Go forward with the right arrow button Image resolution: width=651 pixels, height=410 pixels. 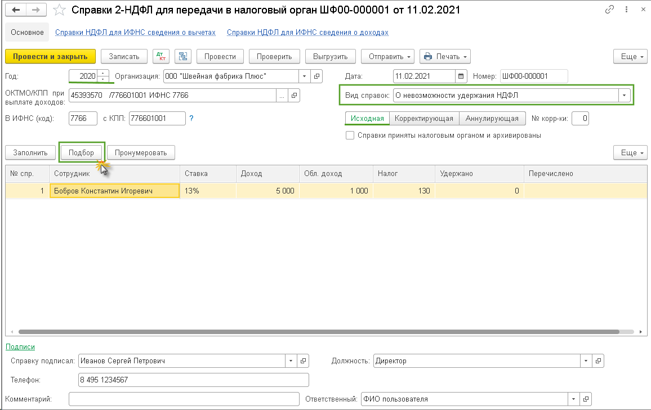(x=36, y=10)
